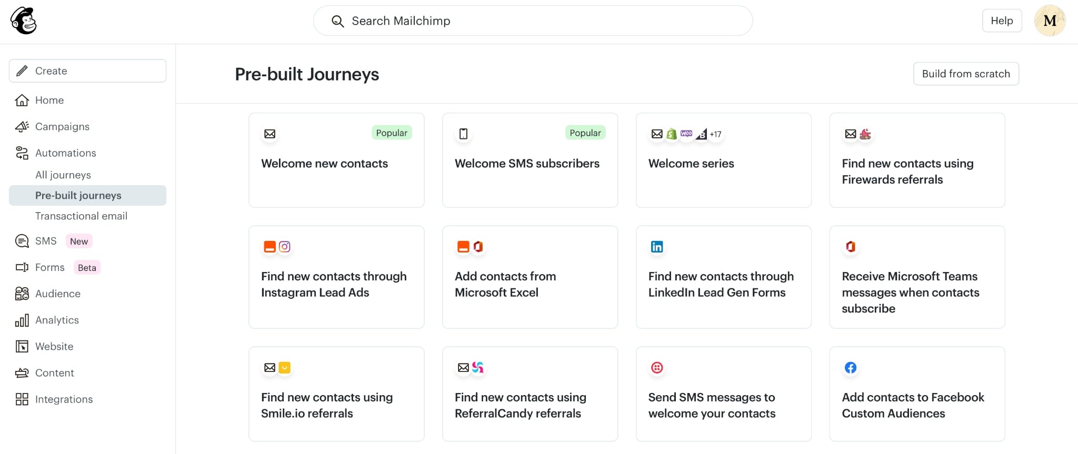Click the Popular tag on Welcome SMS subscribers
Image resolution: width=1078 pixels, height=454 pixels.
pos(585,133)
